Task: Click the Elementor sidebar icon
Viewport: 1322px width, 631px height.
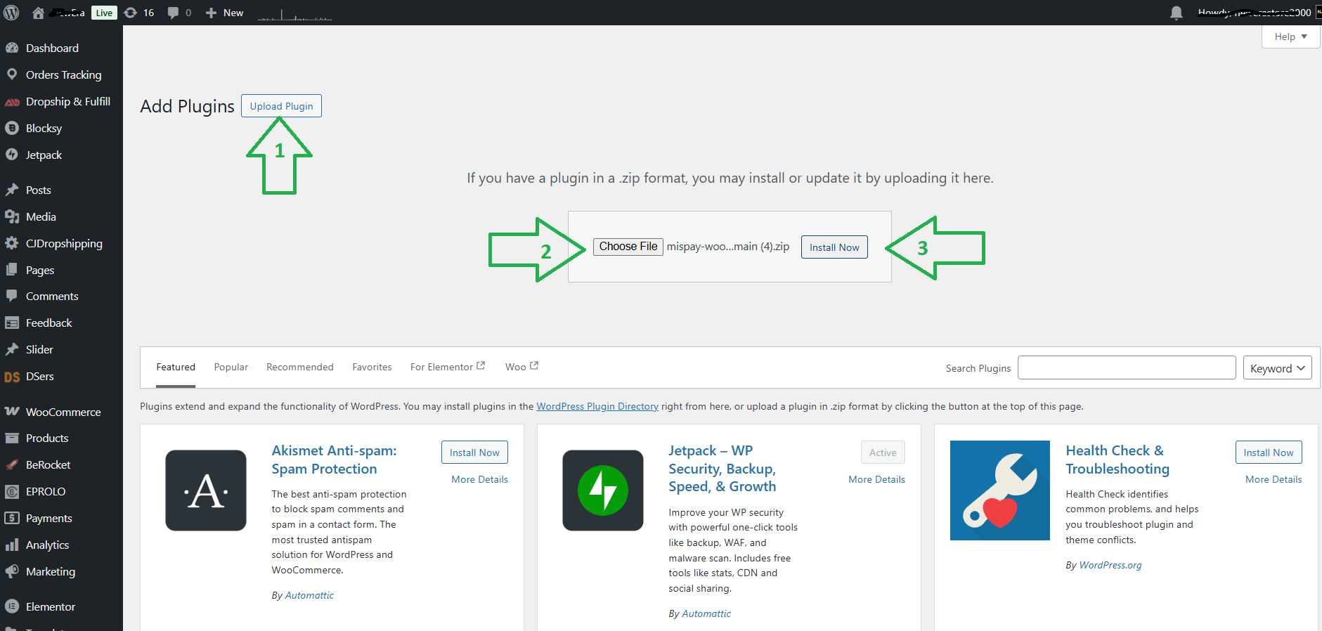Action: click(x=12, y=606)
